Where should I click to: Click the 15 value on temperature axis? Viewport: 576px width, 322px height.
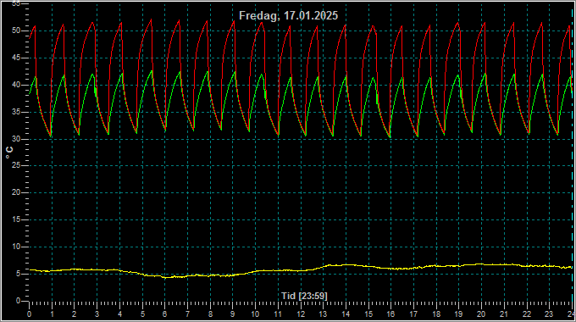coord(16,219)
